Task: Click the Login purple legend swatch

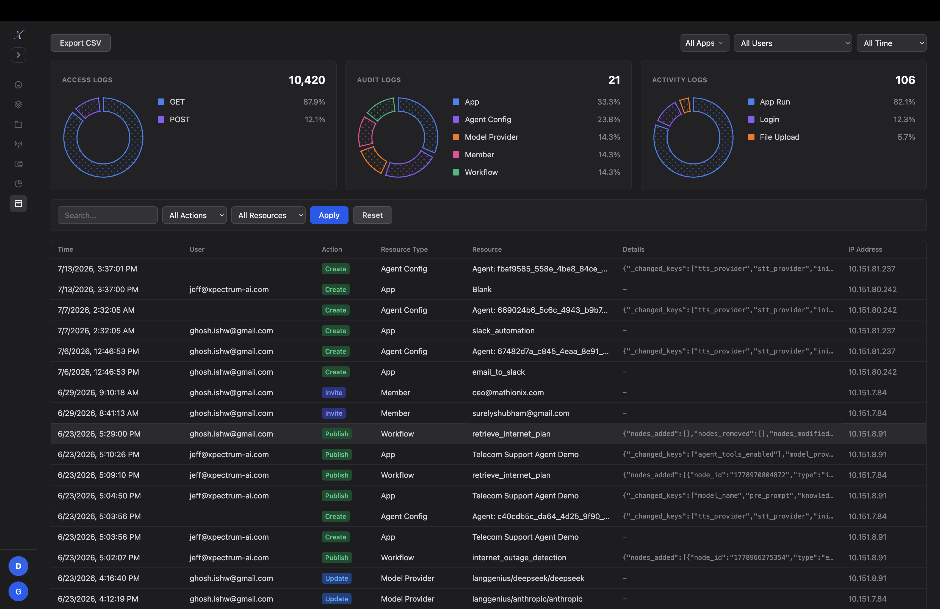Action: [x=751, y=119]
